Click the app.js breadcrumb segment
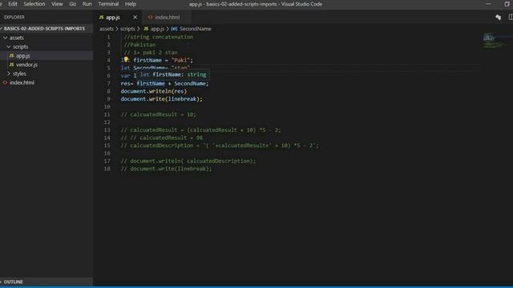The image size is (513, 288). (x=157, y=29)
